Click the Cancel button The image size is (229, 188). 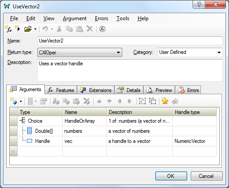click(x=207, y=176)
